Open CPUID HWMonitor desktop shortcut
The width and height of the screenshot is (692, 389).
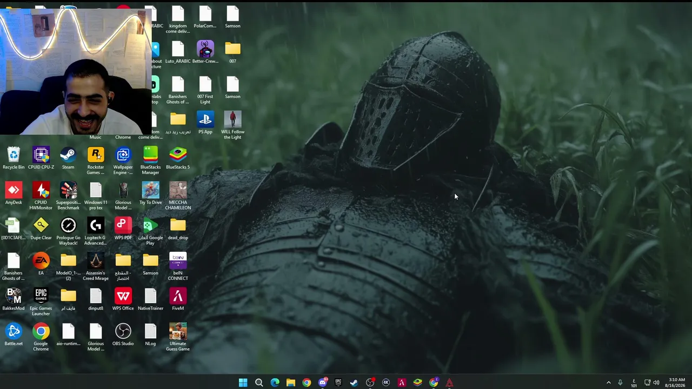[41, 196]
